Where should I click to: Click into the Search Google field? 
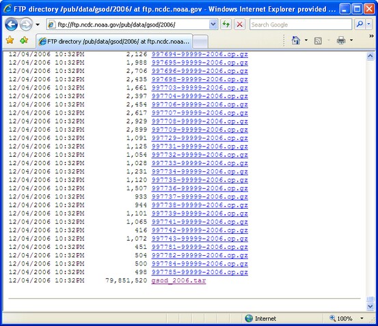[301, 25]
